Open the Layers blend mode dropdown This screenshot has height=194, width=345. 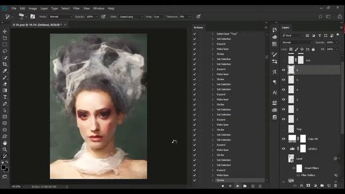click(297, 43)
